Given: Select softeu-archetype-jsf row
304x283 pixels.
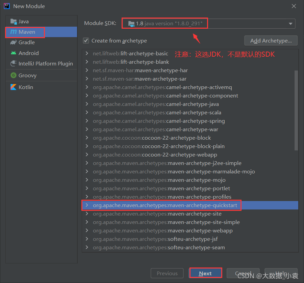Looking at the screenshot, I should 190,239.
